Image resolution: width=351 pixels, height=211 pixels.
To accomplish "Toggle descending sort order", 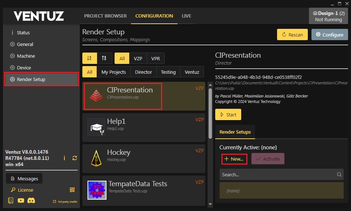I will 104,58.
